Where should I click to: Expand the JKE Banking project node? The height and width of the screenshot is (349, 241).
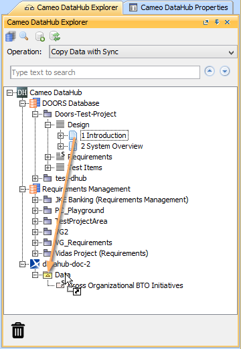coord(35,200)
